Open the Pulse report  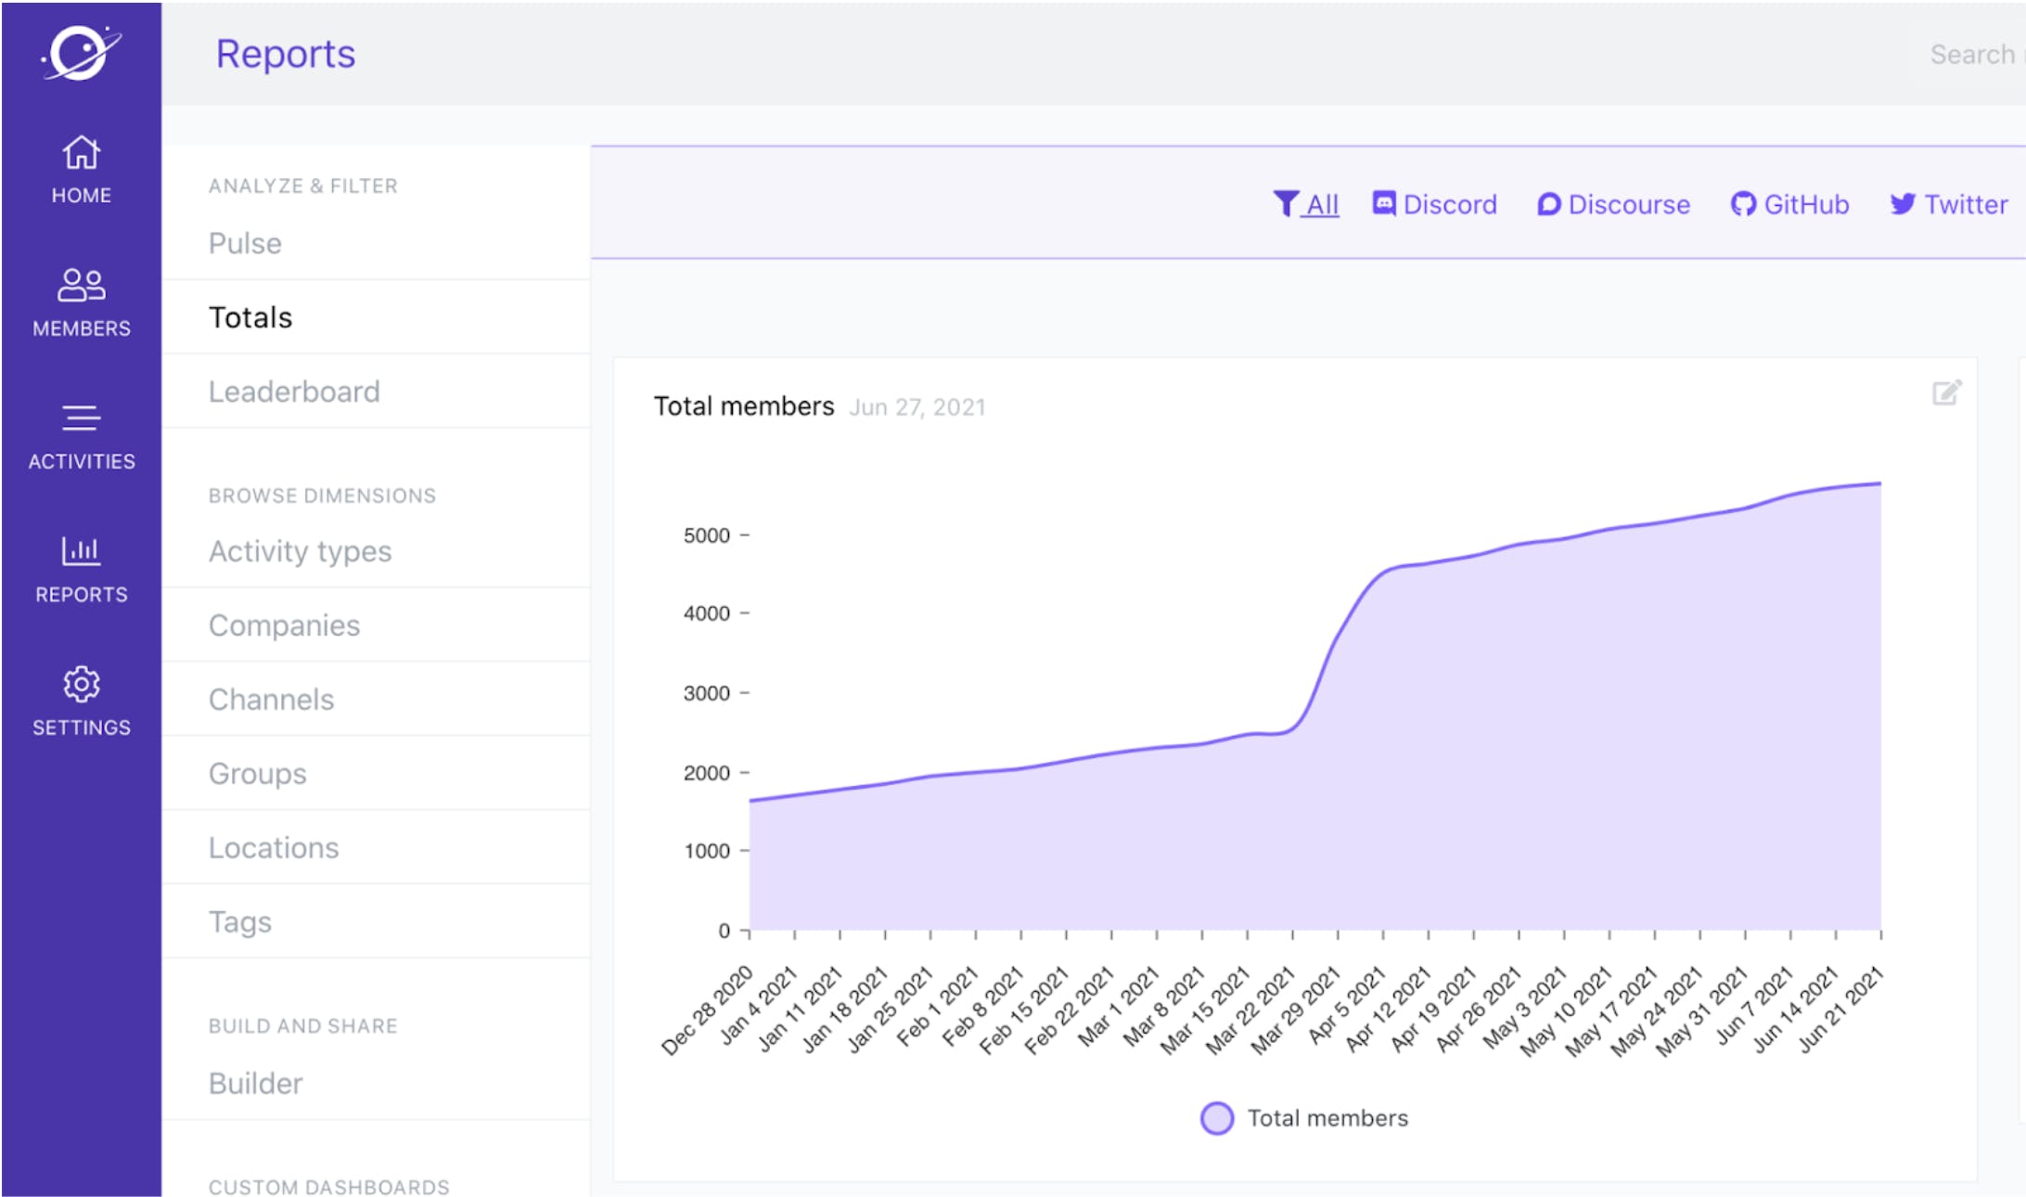click(x=245, y=243)
